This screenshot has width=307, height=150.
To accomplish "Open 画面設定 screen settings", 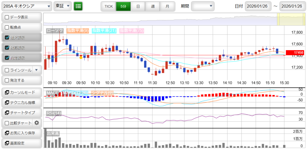I will [x=21, y=143].
